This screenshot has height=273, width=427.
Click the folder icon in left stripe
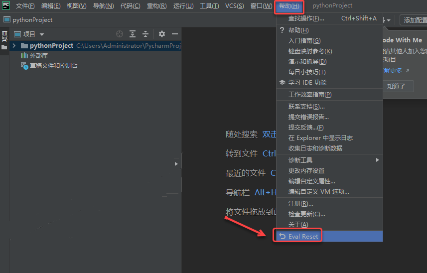coord(4,47)
